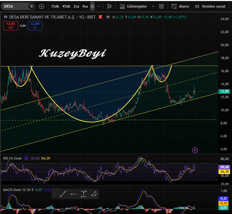Select the horizontal ray drawing tool
This screenshot has width=232, height=214.
73,194
